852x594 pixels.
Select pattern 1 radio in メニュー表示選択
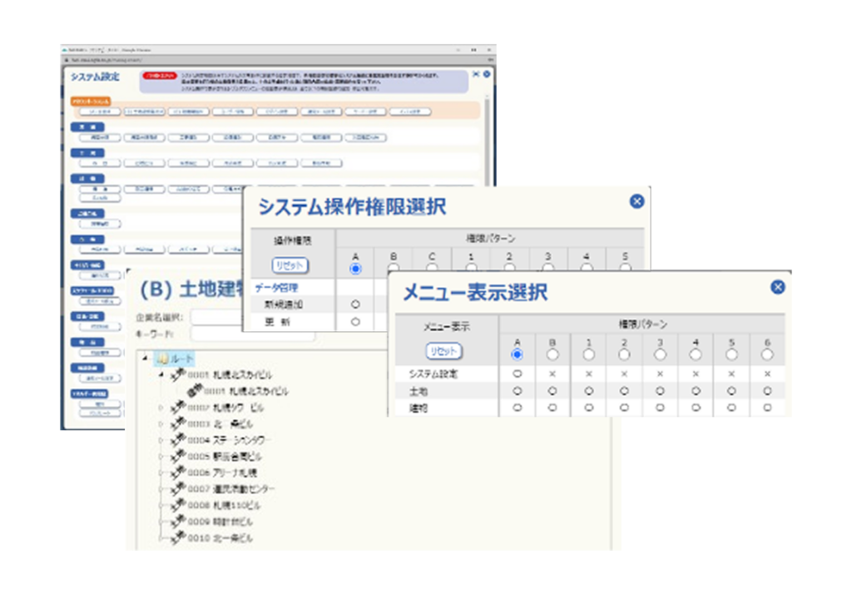click(x=588, y=354)
